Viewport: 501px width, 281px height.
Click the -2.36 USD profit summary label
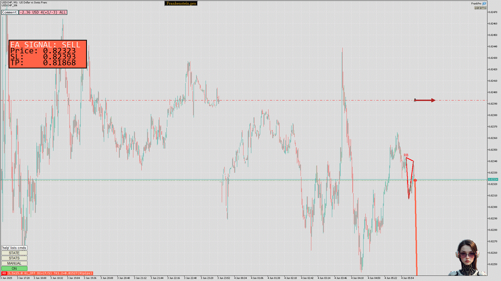click(x=43, y=12)
